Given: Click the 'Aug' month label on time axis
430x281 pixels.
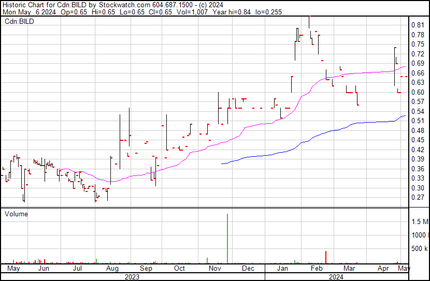Looking at the screenshot, I should pos(112,269).
